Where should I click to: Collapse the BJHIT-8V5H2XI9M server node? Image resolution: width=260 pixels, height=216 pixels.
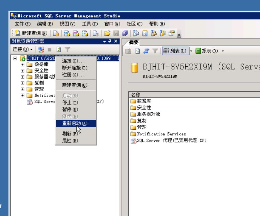[15, 58]
